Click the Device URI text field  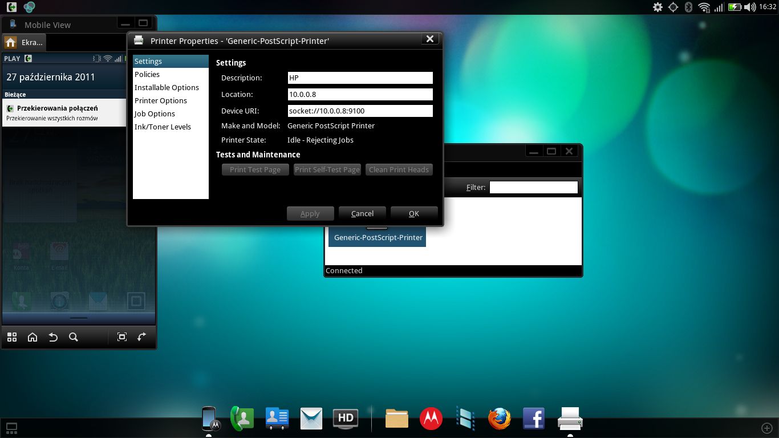click(x=360, y=111)
